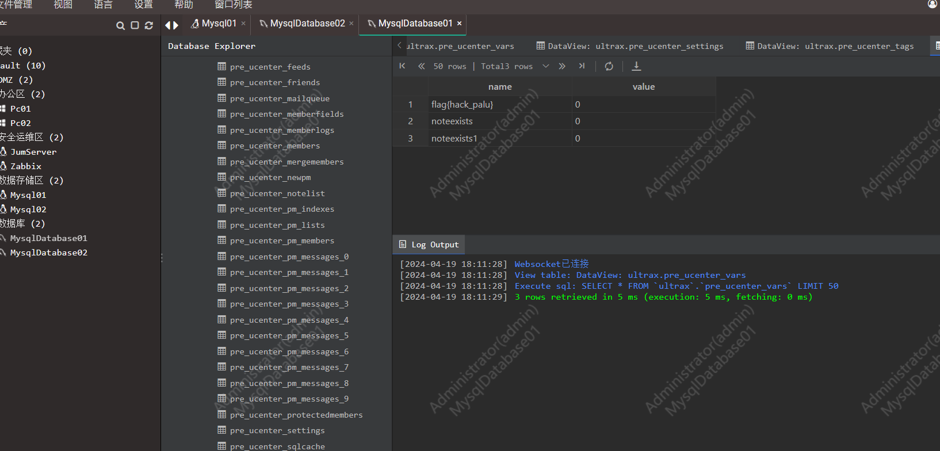Click the square expand icon in the asset sidebar

click(135, 25)
